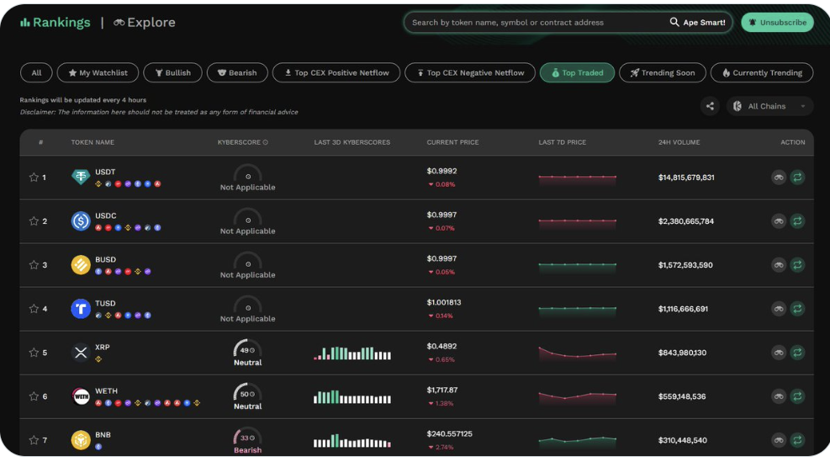Click the Unsubscribe button
This screenshot has width=830, height=462.
[x=777, y=23]
